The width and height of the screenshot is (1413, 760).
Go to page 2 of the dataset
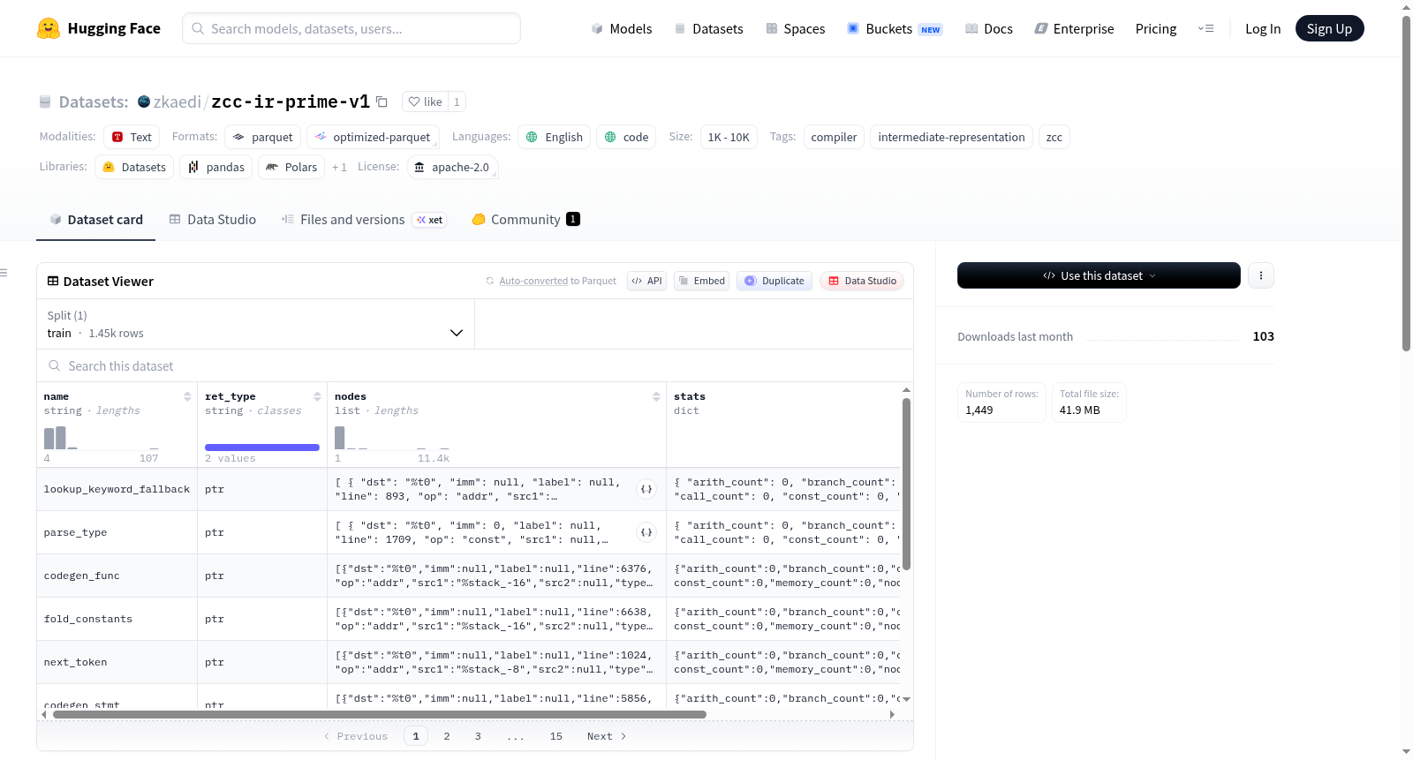coord(447,736)
